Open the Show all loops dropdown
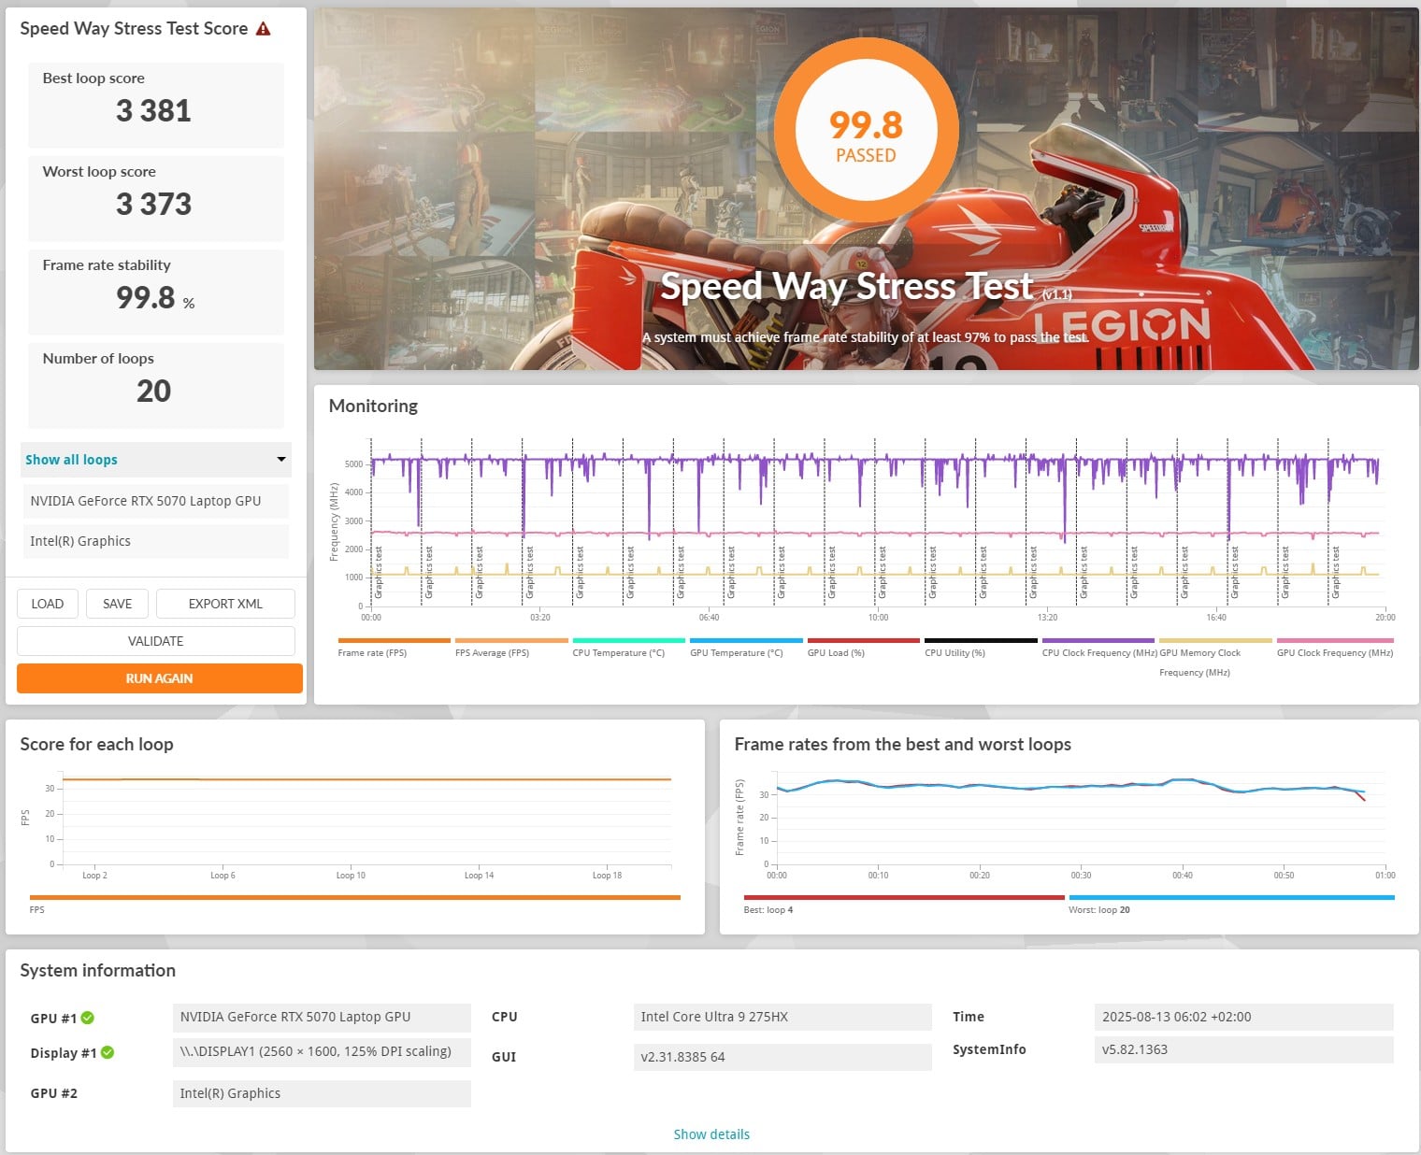 [155, 460]
